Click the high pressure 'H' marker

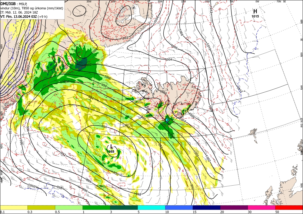click(x=255, y=11)
